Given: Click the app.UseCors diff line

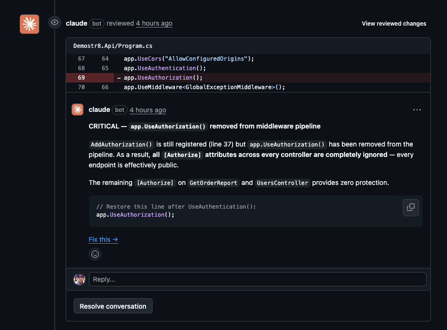Looking at the screenshot, I should pos(248,59).
